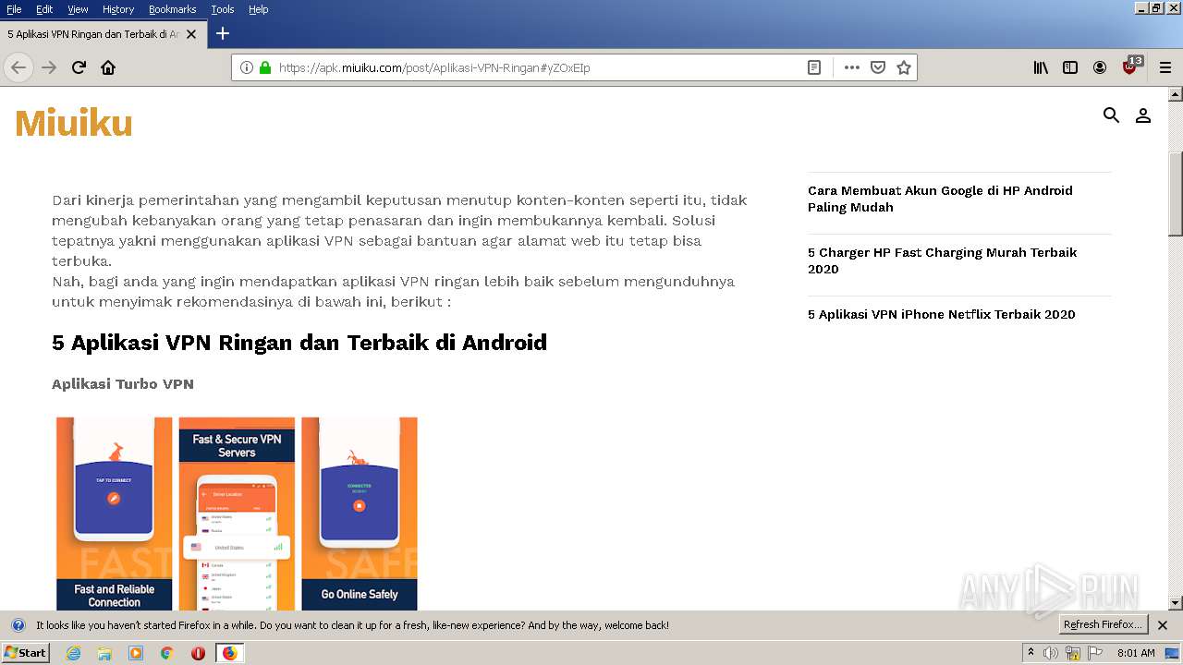The height and width of the screenshot is (665, 1183).
Task: Open the Library bookmarks and history icon
Action: [x=1041, y=67]
